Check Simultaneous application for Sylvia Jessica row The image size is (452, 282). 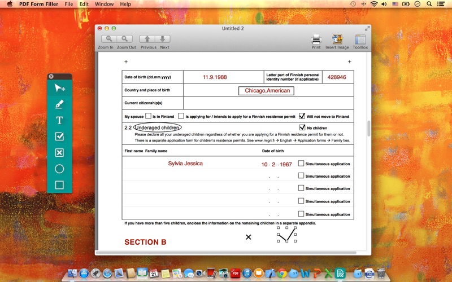pos(301,164)
